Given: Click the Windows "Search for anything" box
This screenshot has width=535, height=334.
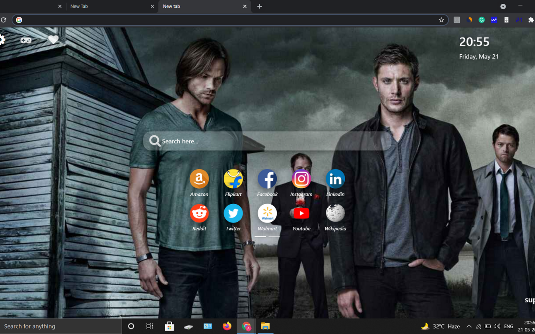Looking at the screenshot, I should coord(61,326).
